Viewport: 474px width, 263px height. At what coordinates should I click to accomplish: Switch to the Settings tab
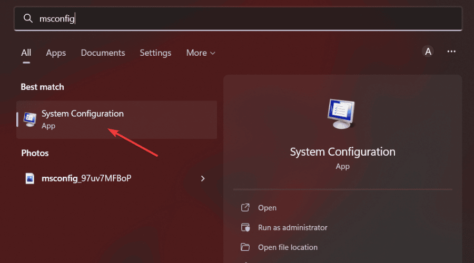(155, 53)
